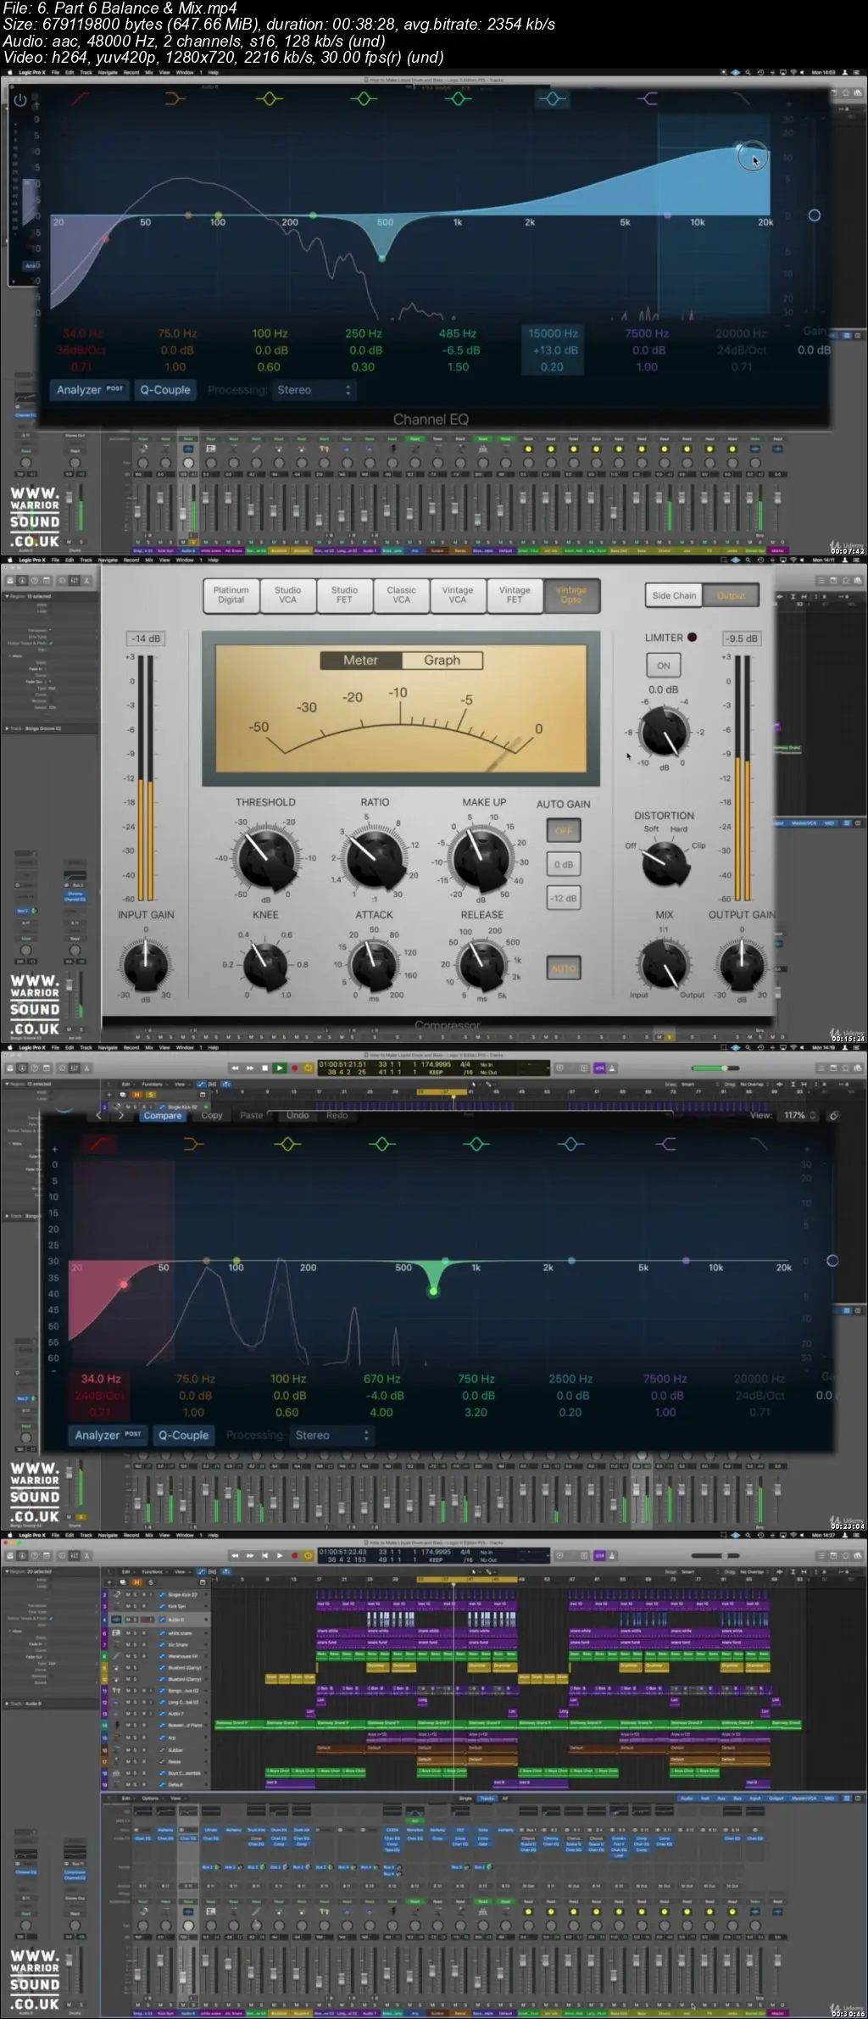
Task: Click gray low-pass band icon in third frame EQ
Action: click(759, 1144)
